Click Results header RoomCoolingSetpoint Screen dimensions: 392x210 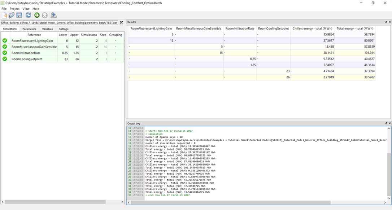(x=273, y=29)
